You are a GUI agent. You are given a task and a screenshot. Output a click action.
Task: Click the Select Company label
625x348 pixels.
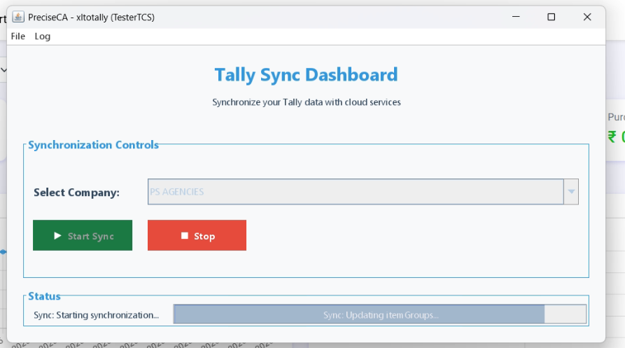pos(76,193)
